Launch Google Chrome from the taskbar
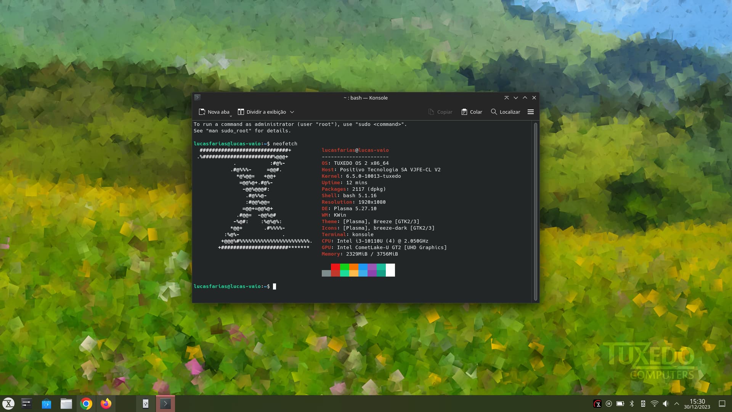 click(86, 404)
